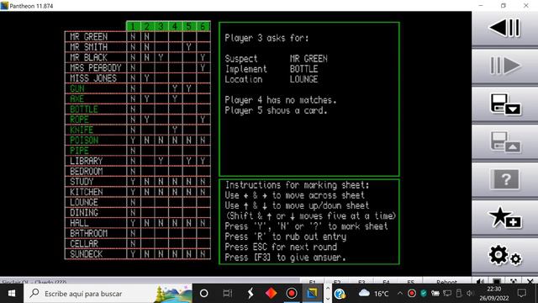This screenshot has height=303, width=538.
Task: Click the BATHROOM row label
Action: pos(89,233)
